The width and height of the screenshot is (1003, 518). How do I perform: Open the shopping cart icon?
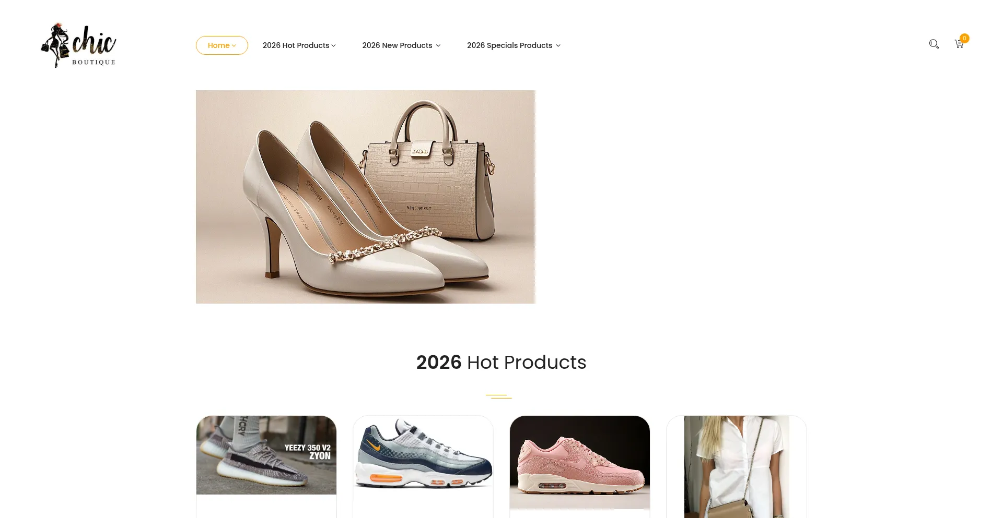(959, 44)
